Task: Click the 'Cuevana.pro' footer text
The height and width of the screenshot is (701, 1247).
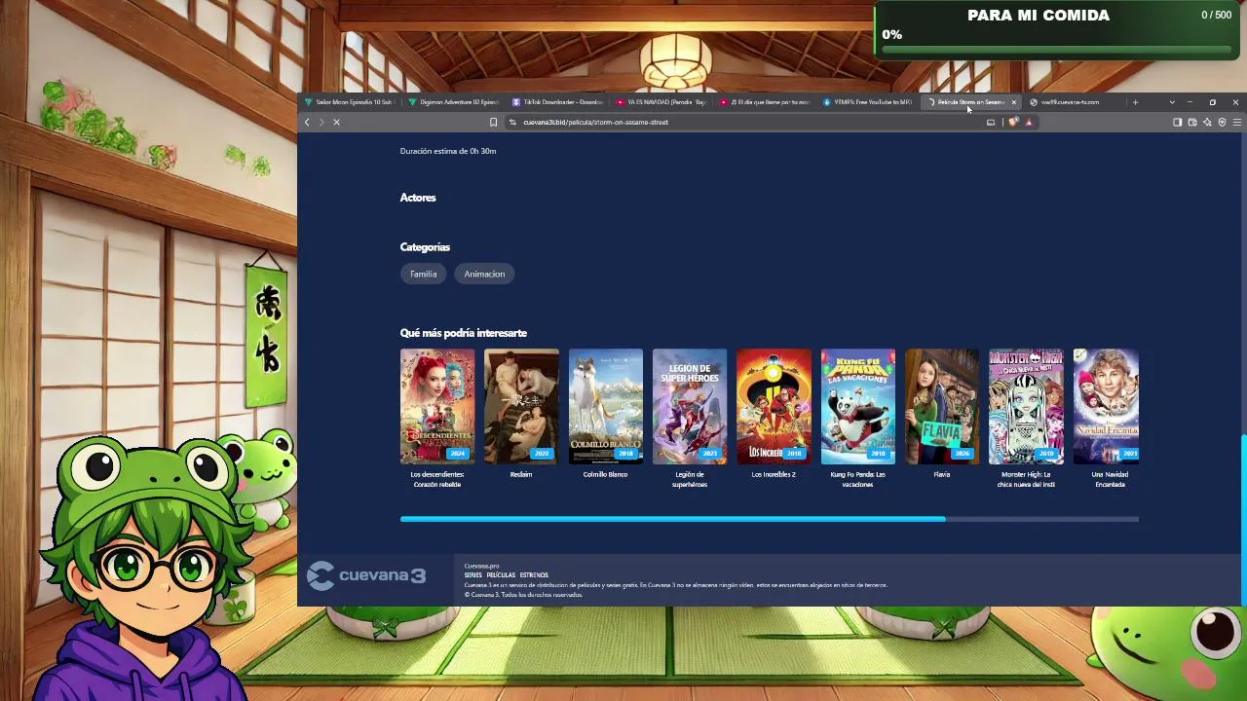Action: click(x=481, y=566)
